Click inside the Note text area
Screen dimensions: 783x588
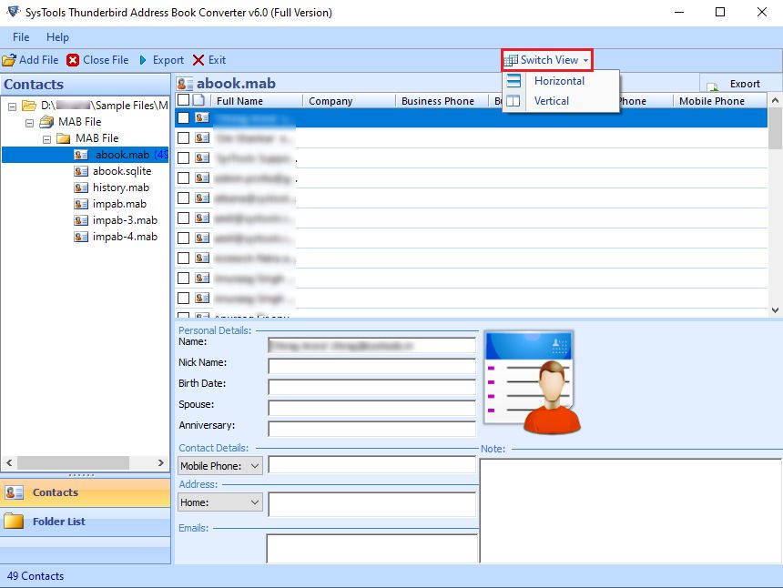(x=631, y=511)
